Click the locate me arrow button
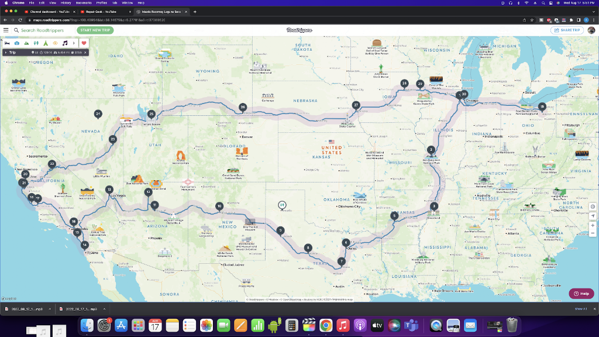This screenshot has width=599, height=337. tap(593, 216)
